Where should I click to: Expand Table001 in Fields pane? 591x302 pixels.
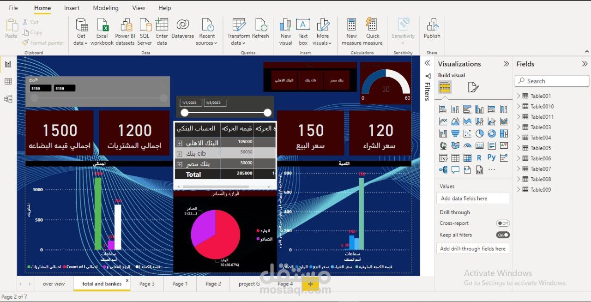[519, 96]
